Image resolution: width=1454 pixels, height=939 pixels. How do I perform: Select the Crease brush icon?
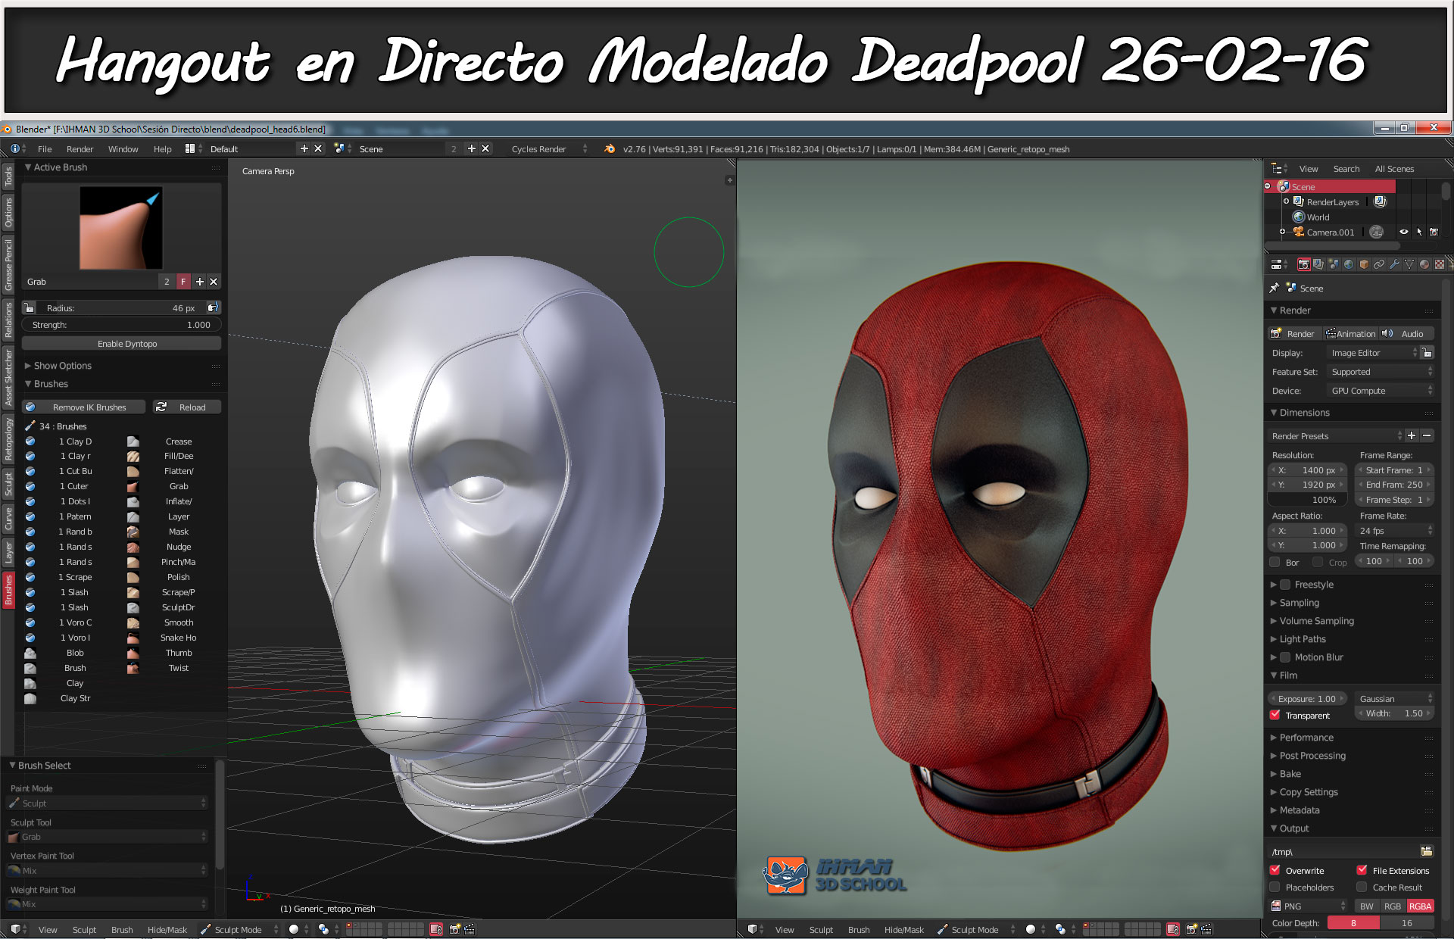(x=133, y=441)
